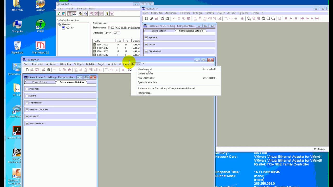Expand Elektrik in FluidSIM-P library
Screen dimensions: 333x187
27,96
